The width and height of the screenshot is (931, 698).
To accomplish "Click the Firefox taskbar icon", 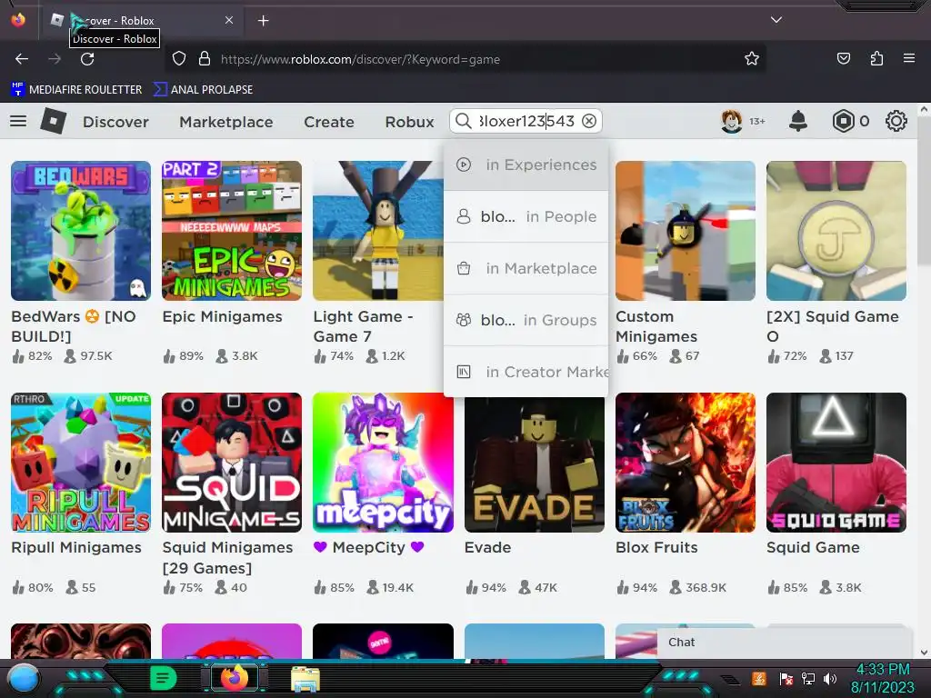I will point(234,678).
